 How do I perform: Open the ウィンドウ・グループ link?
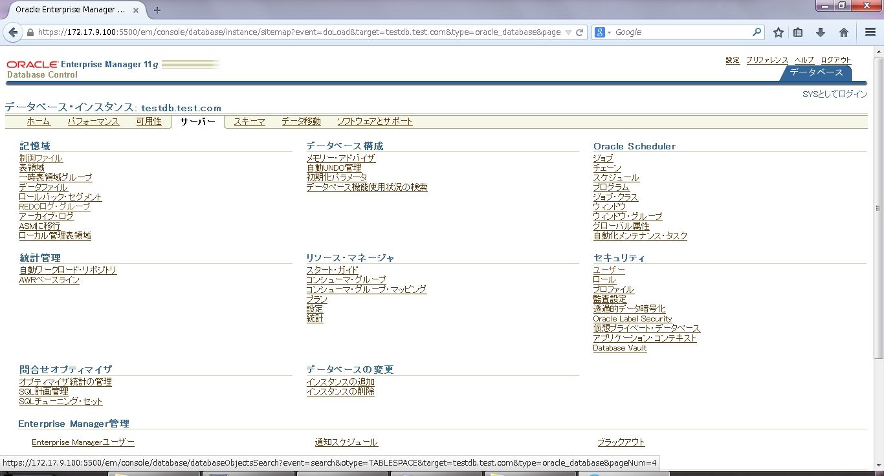point(628,216)
